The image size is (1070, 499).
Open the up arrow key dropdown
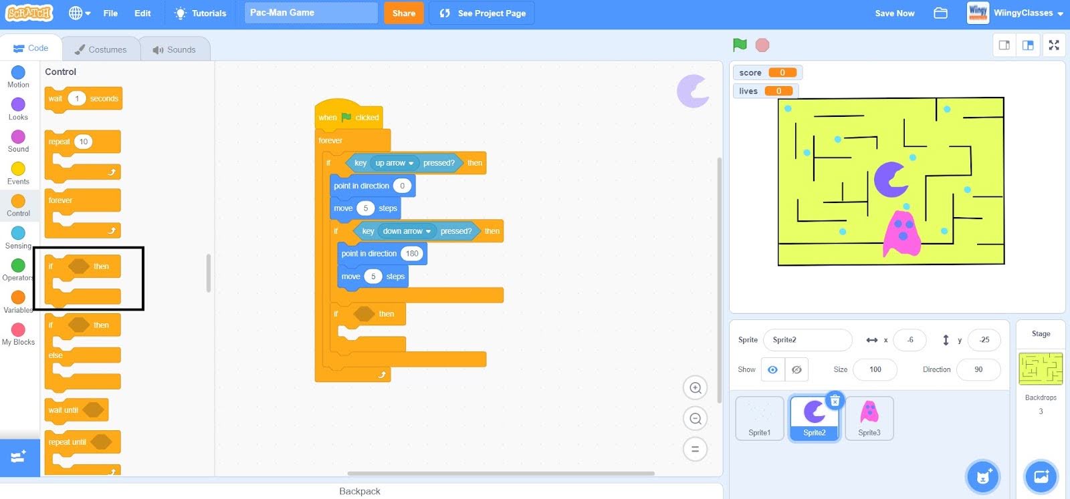pos(395,163)
